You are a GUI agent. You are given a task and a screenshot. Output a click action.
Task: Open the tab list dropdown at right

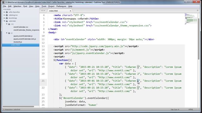point(198,10)
